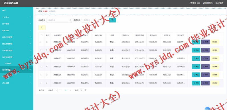
Task: Select page number 1 in pagination
Action: click(66, 90)
